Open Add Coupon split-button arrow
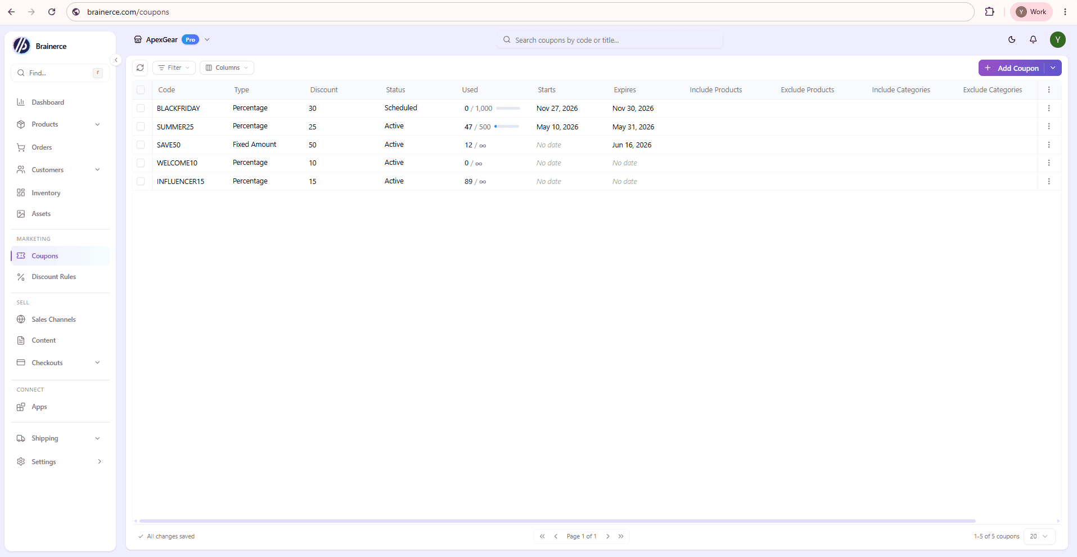The width and height of the screenshot is (1077, 557). [x=1053, y=68]
